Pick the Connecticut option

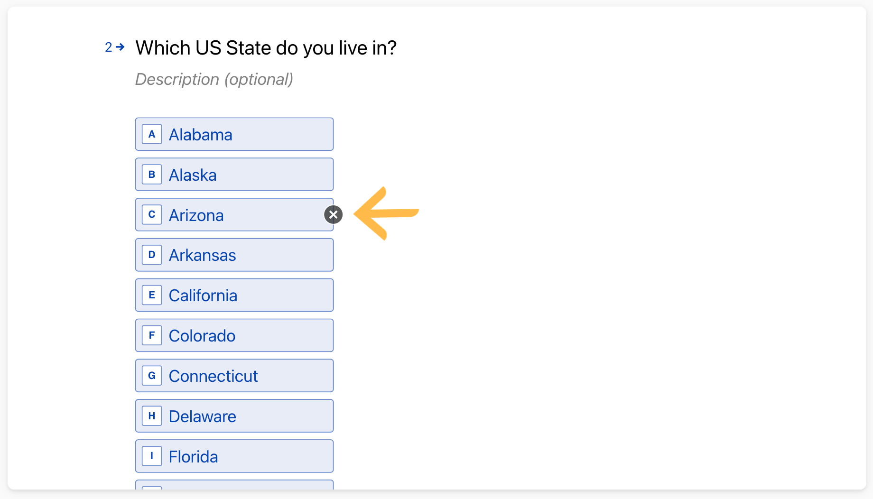pos(234,376)
